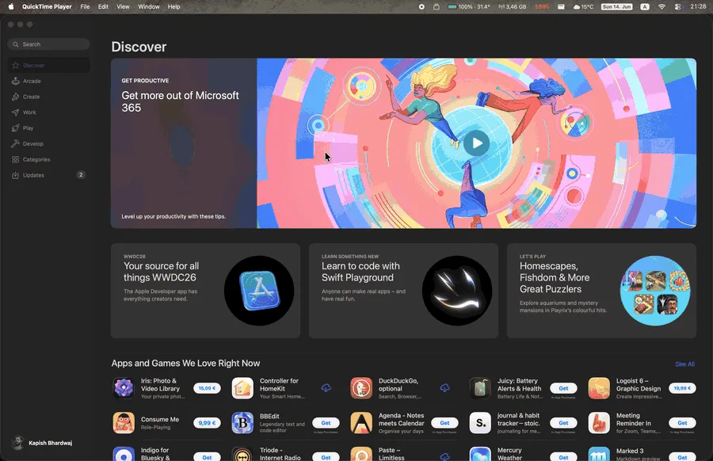
Task: Select the Work paper-plane icon
Action: [x=16, y=112]
